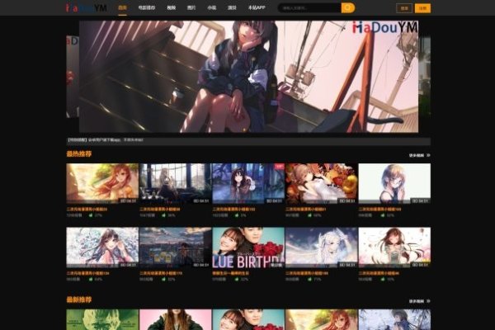Click the orange search magnifier button

point(348,7)
